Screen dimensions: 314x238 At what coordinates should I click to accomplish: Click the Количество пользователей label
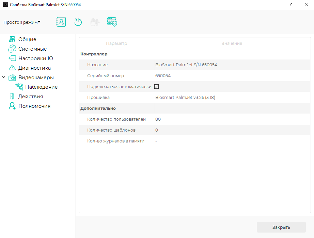pos(116,119)
